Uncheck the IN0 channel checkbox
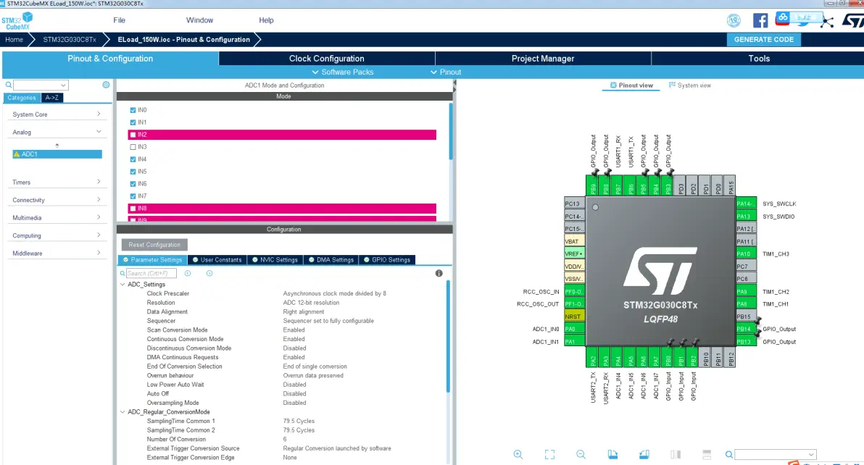 [133, 110]
